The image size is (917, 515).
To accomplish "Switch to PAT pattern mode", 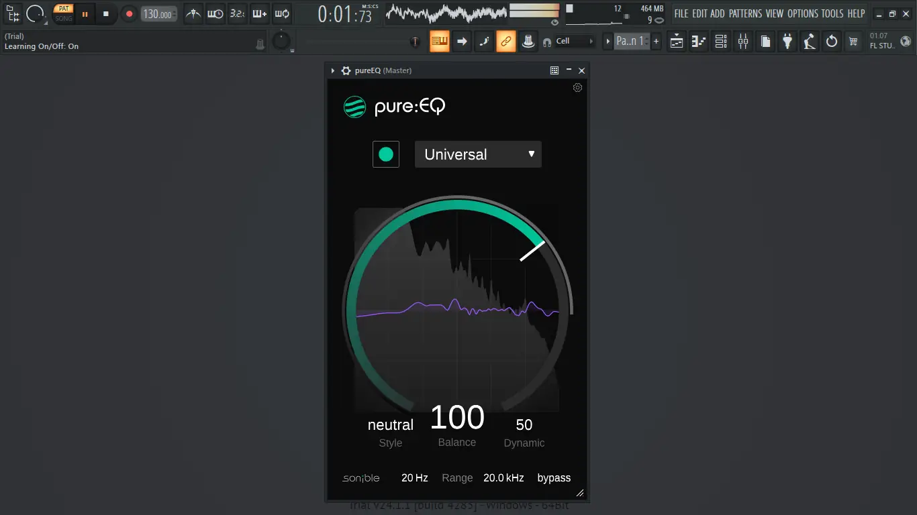I will click(x=64, y=9).
